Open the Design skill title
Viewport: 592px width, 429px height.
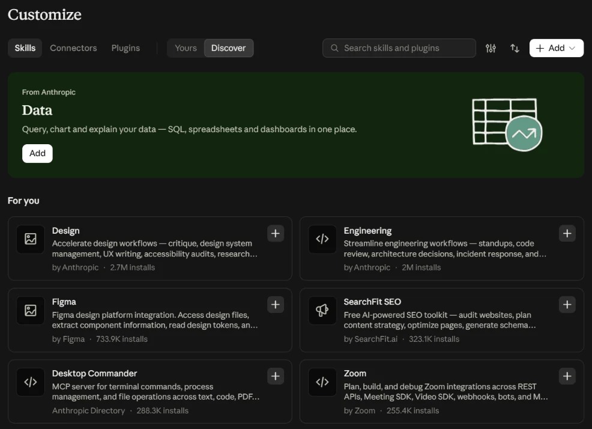tap(65, 231)
